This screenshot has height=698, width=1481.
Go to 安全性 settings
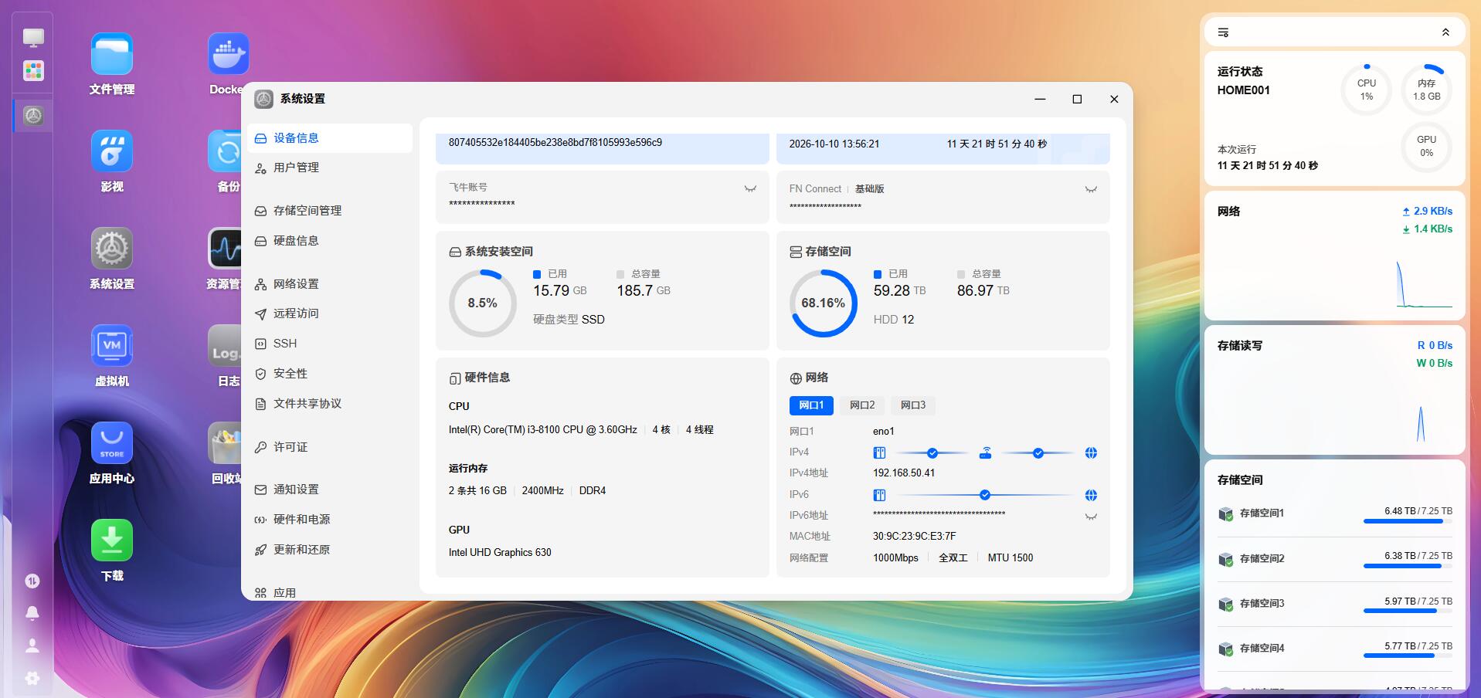point(330,374)
